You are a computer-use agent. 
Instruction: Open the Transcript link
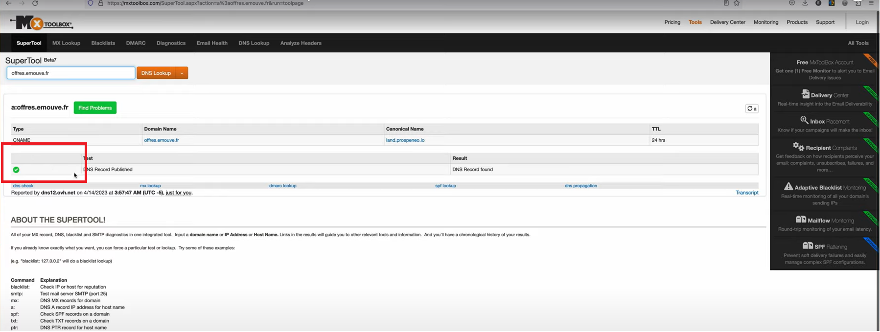747,193
